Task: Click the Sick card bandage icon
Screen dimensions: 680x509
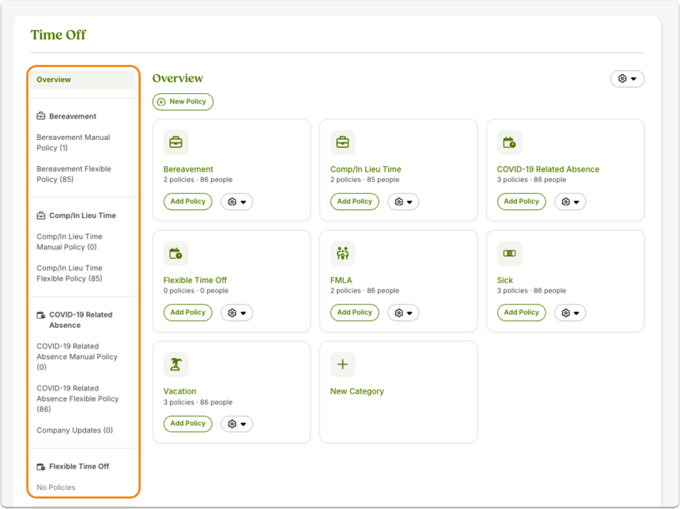Action: click(x=509, y=253)
